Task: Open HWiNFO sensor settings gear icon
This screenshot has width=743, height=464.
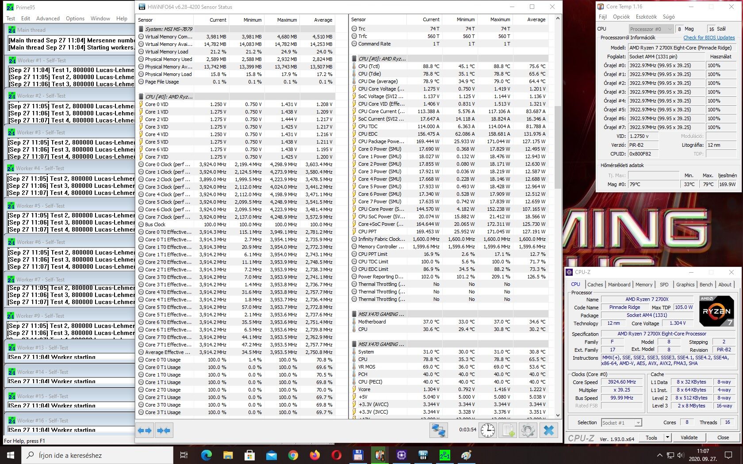Action: [x=528, y=430]
